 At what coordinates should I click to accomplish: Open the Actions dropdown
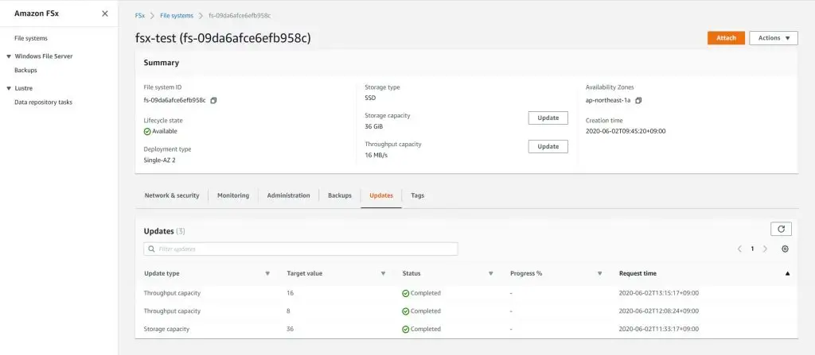774,38
